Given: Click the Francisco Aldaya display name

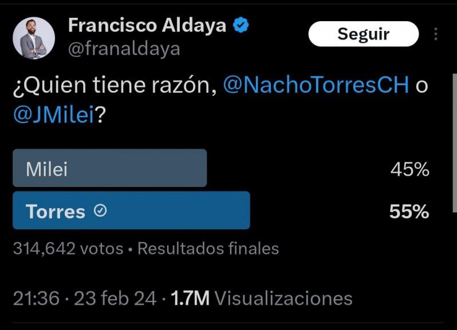Looking at the screenshot, I should pos(147,25).
